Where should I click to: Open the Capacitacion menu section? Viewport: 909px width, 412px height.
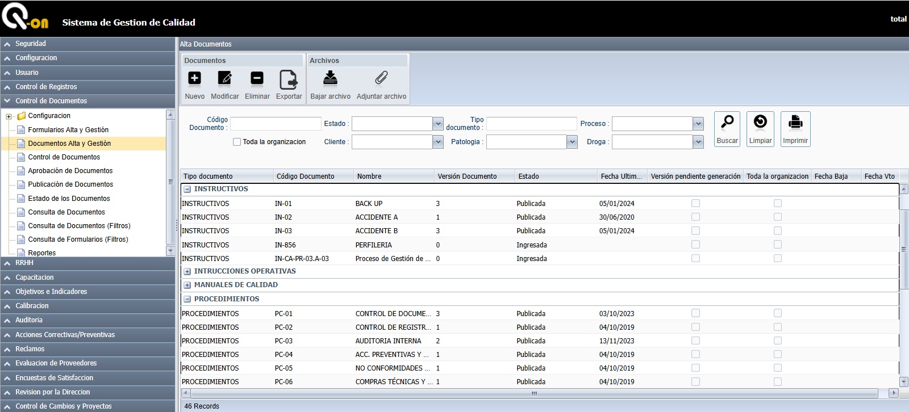pyautogui.click(x=87, y=278)
